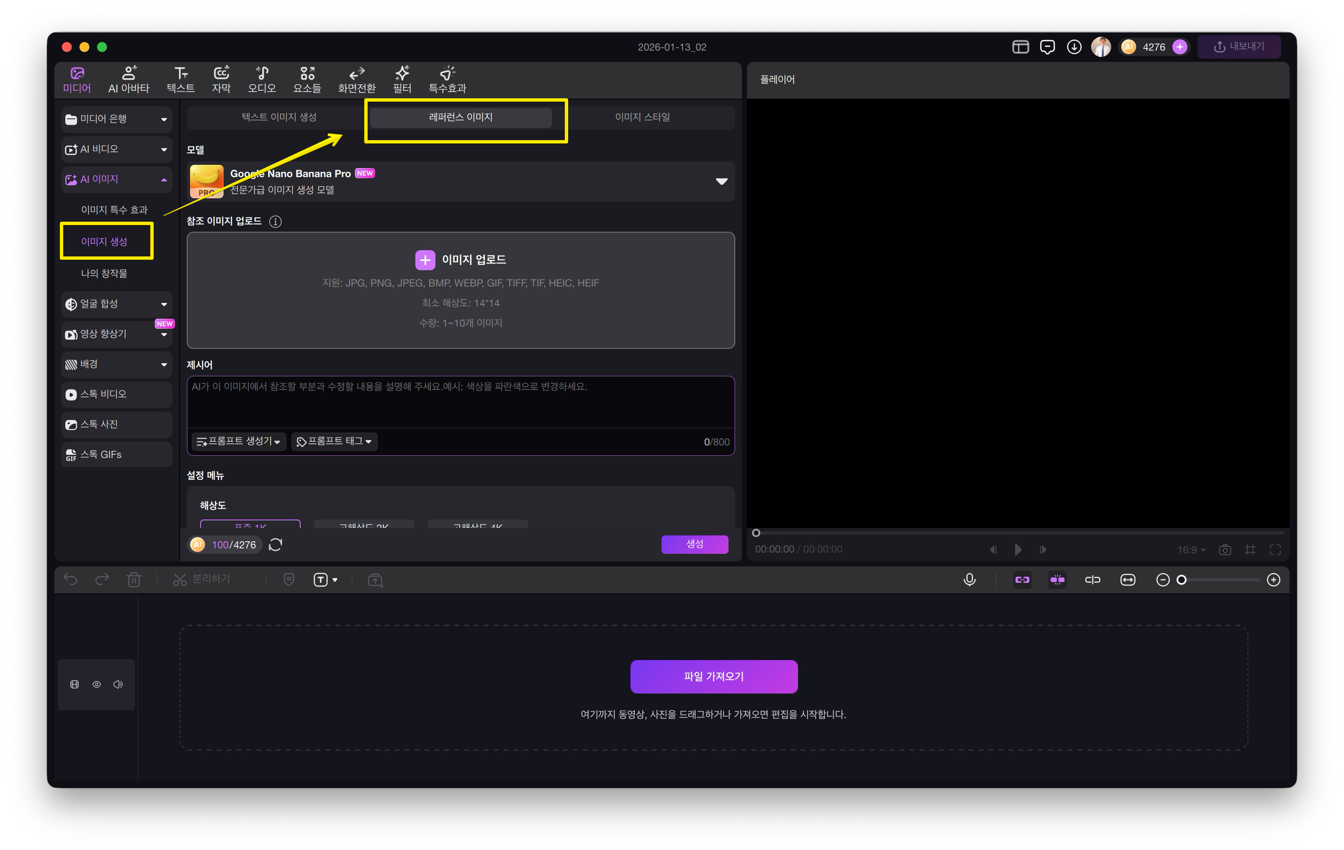Click the microphone voiceover record icon
The image size is (1344, 850).
click(970, 579)
